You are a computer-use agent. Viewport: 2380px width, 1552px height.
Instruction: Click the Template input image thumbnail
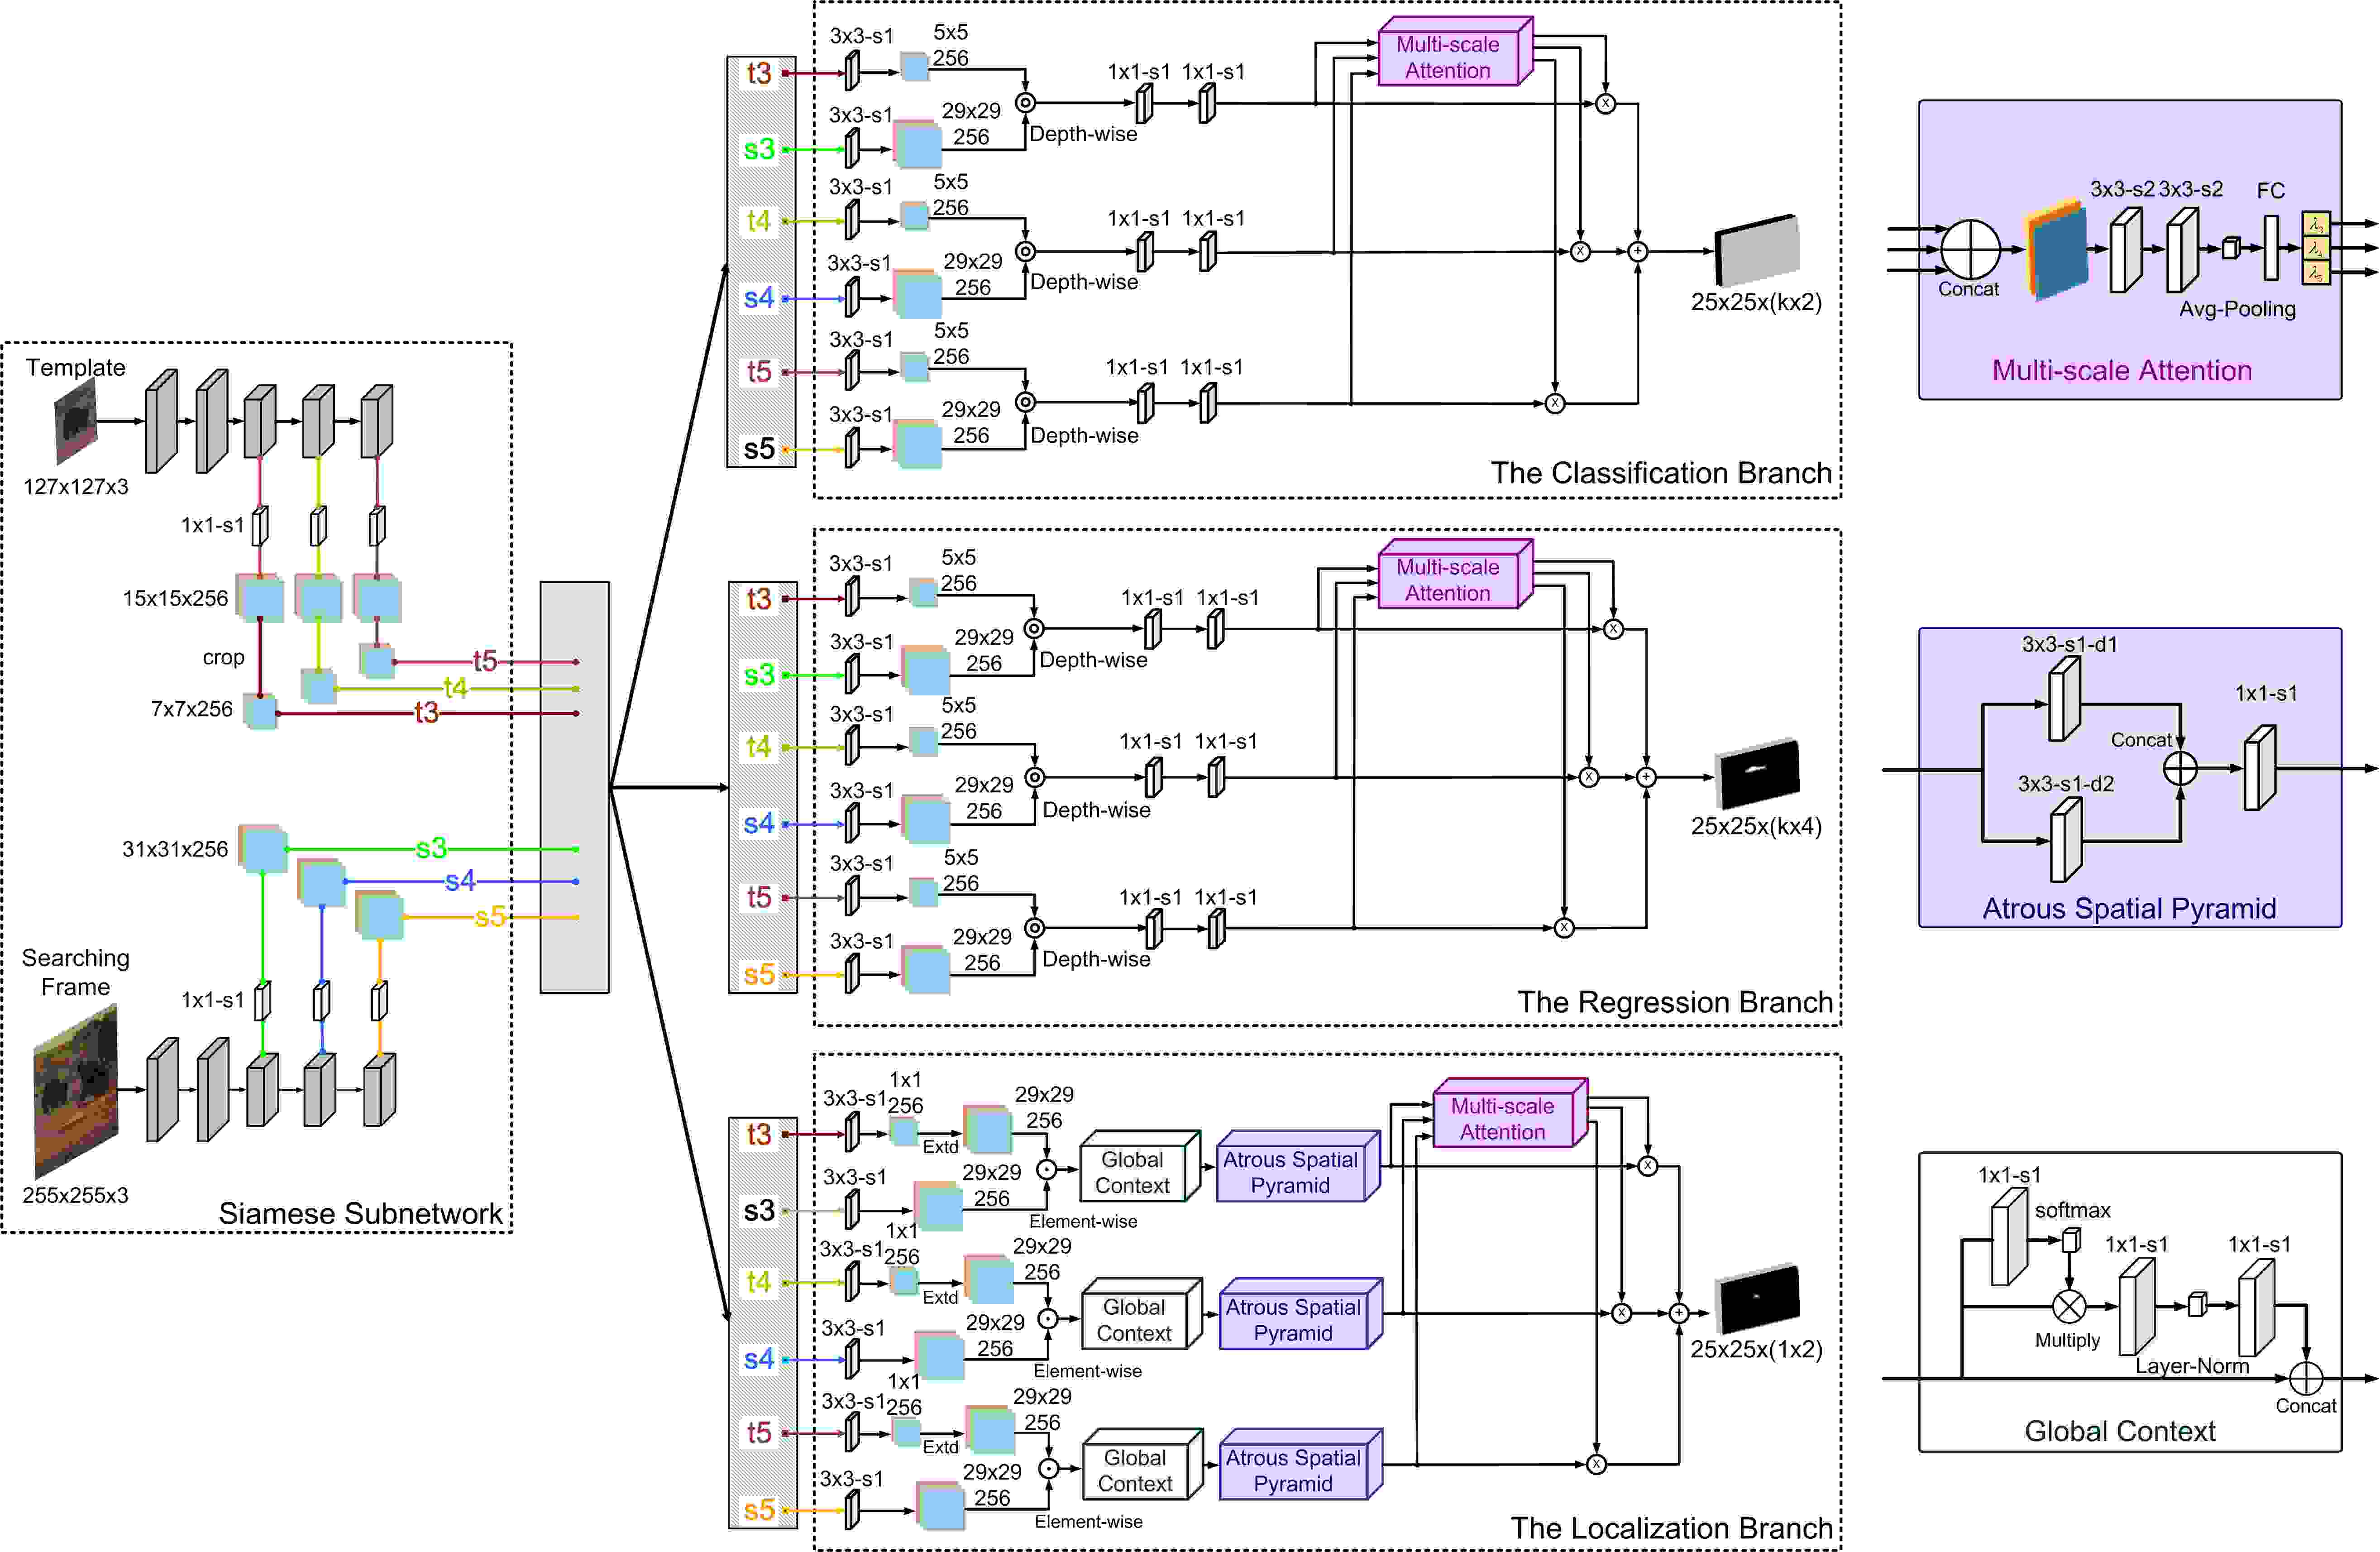click(76, 421)
